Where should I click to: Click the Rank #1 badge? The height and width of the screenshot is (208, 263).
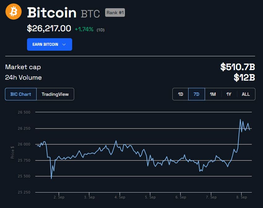[115, 12]
